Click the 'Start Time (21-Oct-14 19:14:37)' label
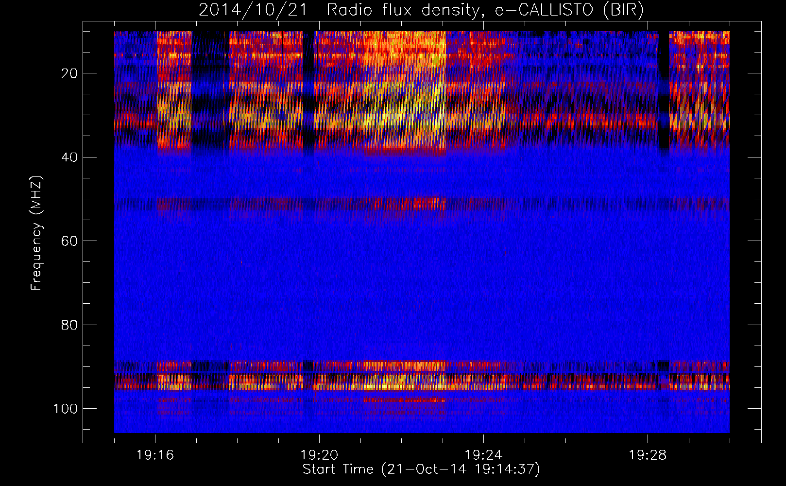 click(x=421, y=469)
